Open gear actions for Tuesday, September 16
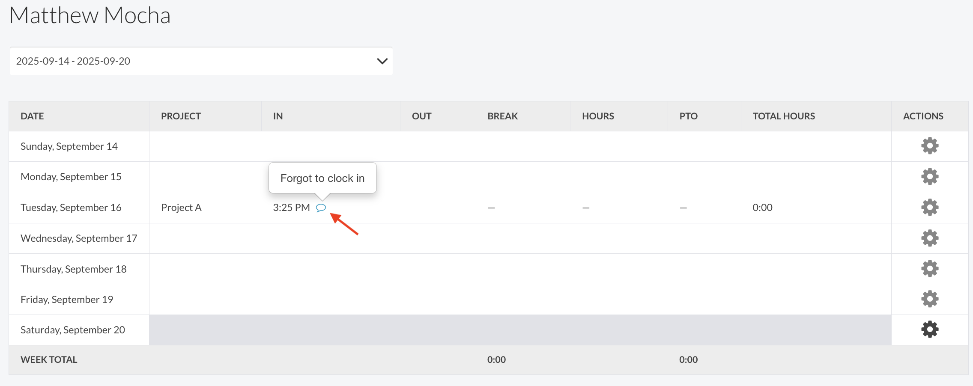The width and height of the screenshot is (973, 386). (929, 207)
